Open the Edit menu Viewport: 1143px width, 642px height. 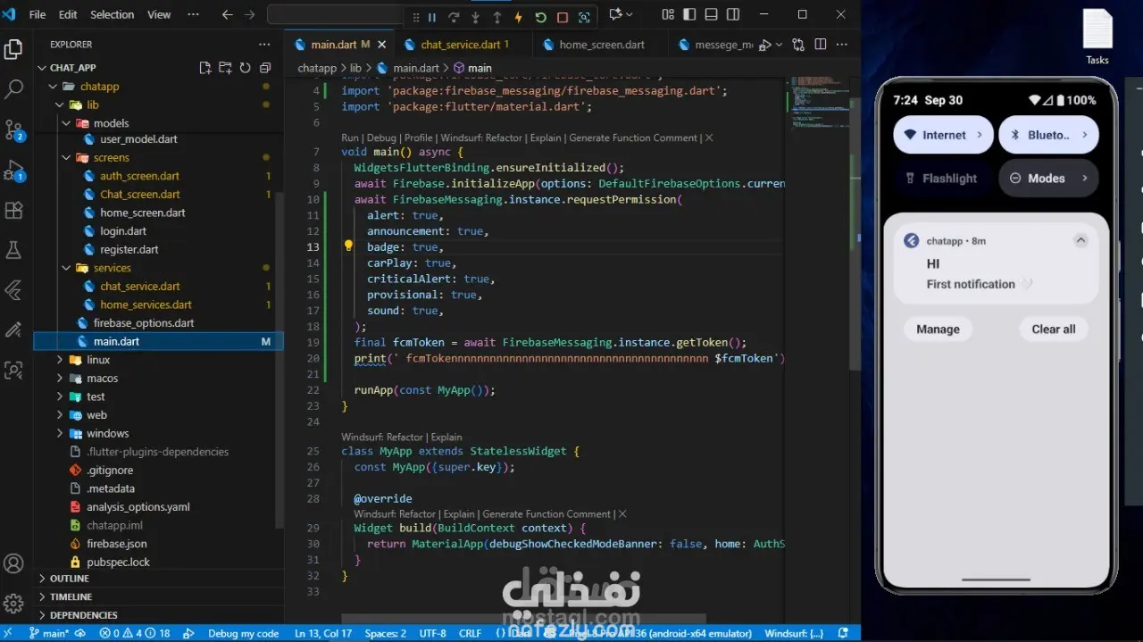coord(68,14)
